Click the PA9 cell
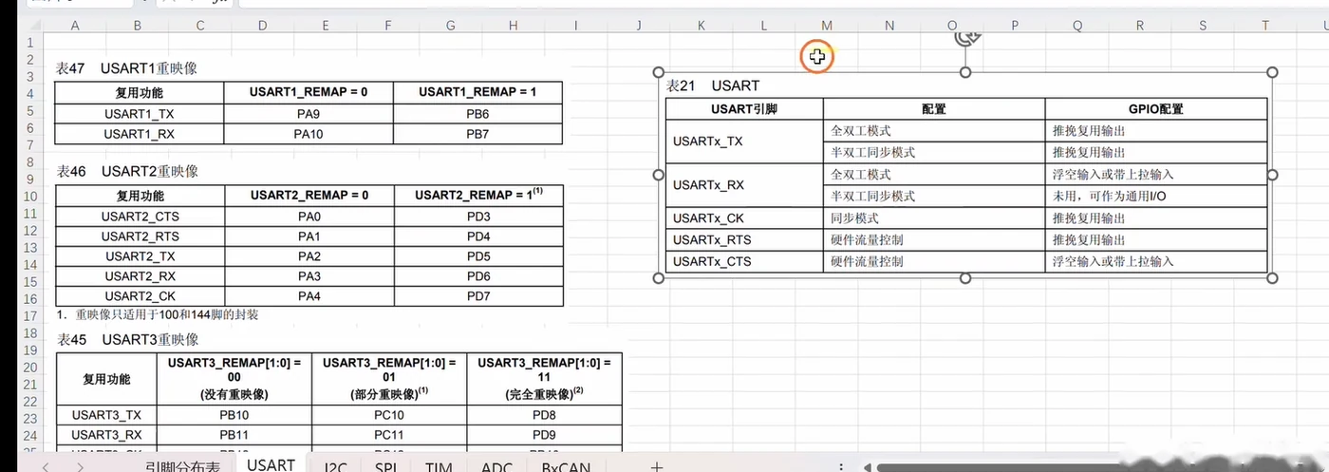Screen dimensions: 1329x472 coord(308,113)
